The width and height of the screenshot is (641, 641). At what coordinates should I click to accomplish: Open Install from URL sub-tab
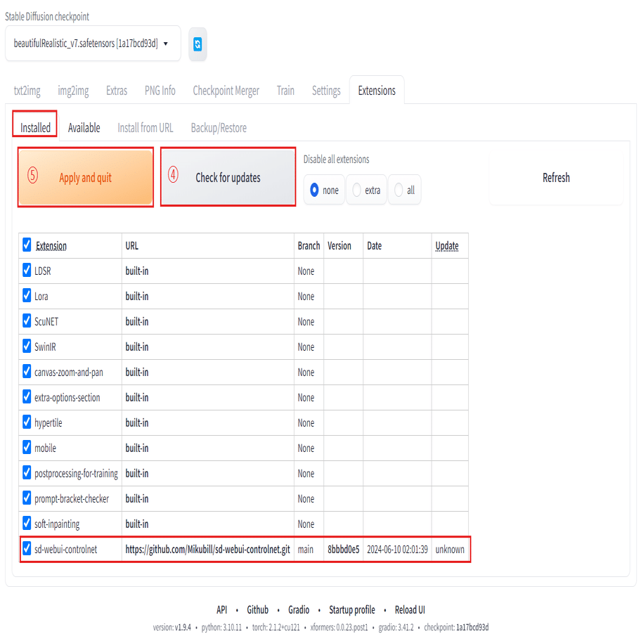tap(145, 128)
